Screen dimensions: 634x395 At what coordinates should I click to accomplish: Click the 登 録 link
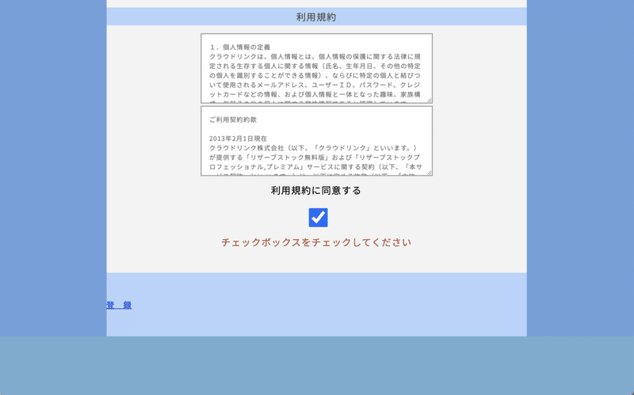(x=119, y=305)
